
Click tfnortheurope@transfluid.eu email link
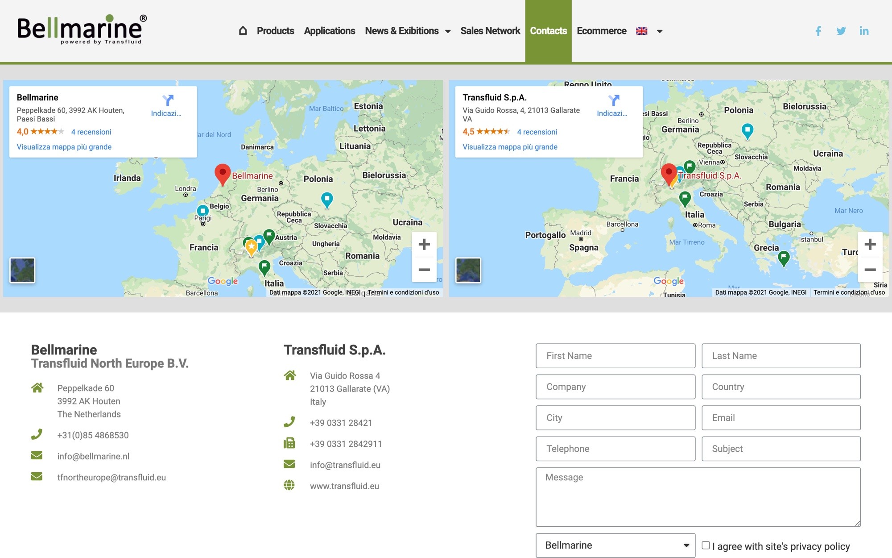111,477
